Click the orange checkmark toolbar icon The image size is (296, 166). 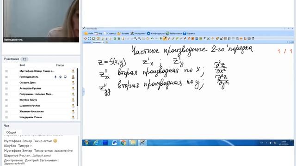coord(217,38)
